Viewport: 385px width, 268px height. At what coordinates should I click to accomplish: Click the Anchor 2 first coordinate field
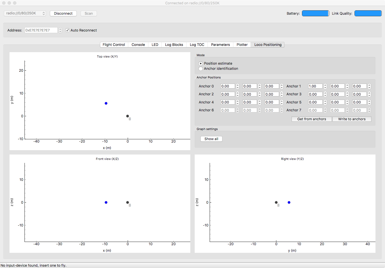pos(227,94)
